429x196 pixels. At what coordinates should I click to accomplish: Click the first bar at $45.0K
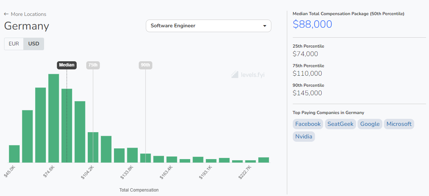click(14, 154)
